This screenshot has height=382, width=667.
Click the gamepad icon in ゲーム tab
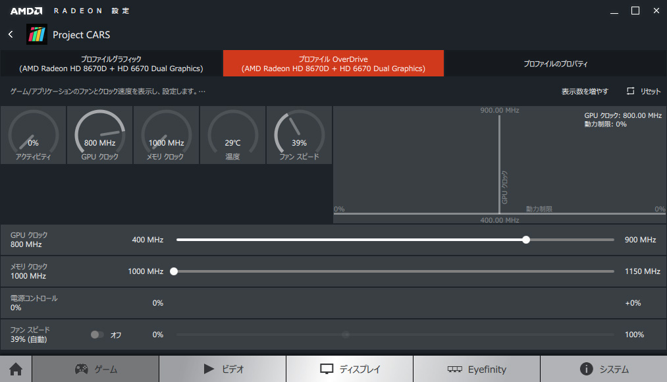pyautogui.click(x=81, y=369)
